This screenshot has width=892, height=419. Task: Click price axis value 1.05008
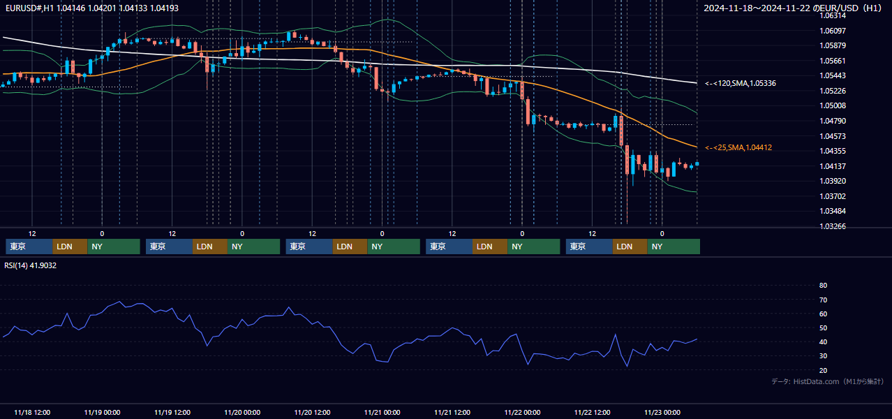coord(833,105)
